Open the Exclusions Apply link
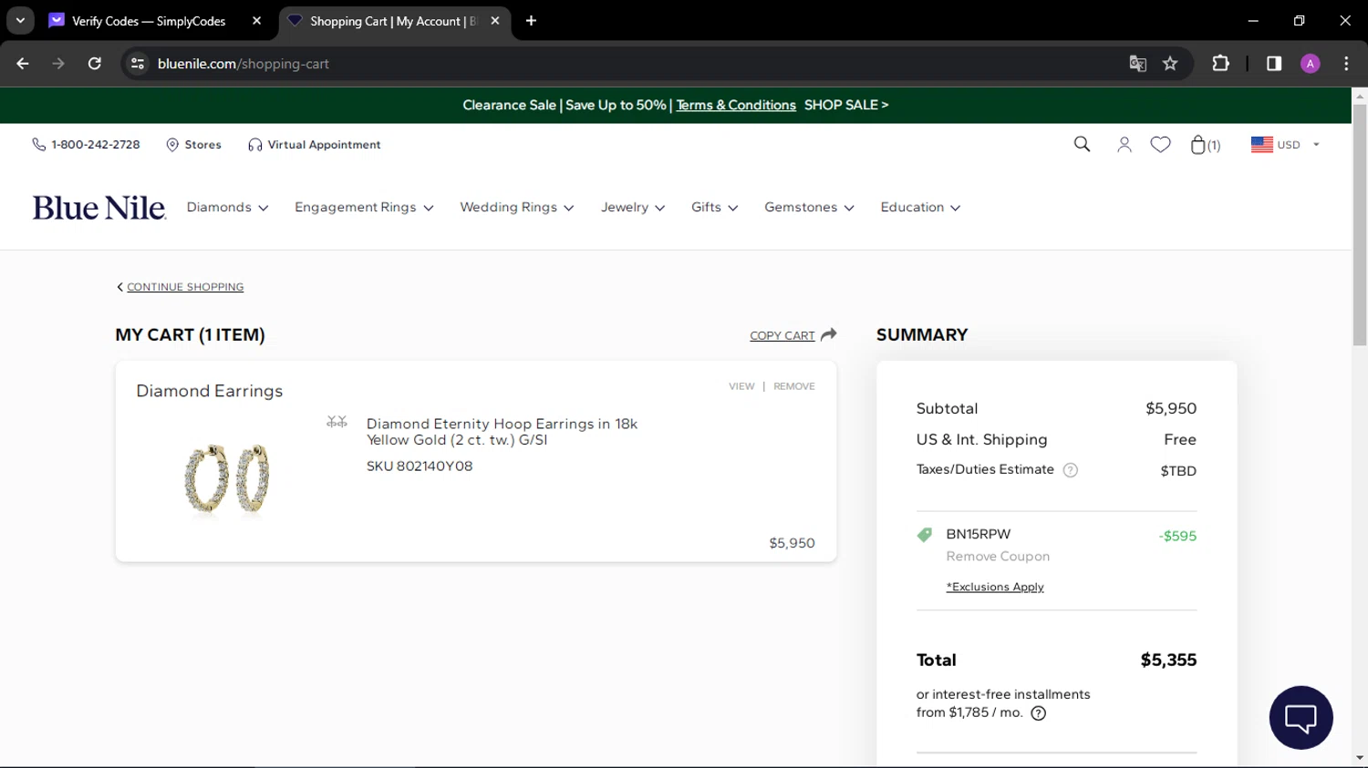The image size is (1368, 768). [x=995, y=588]
